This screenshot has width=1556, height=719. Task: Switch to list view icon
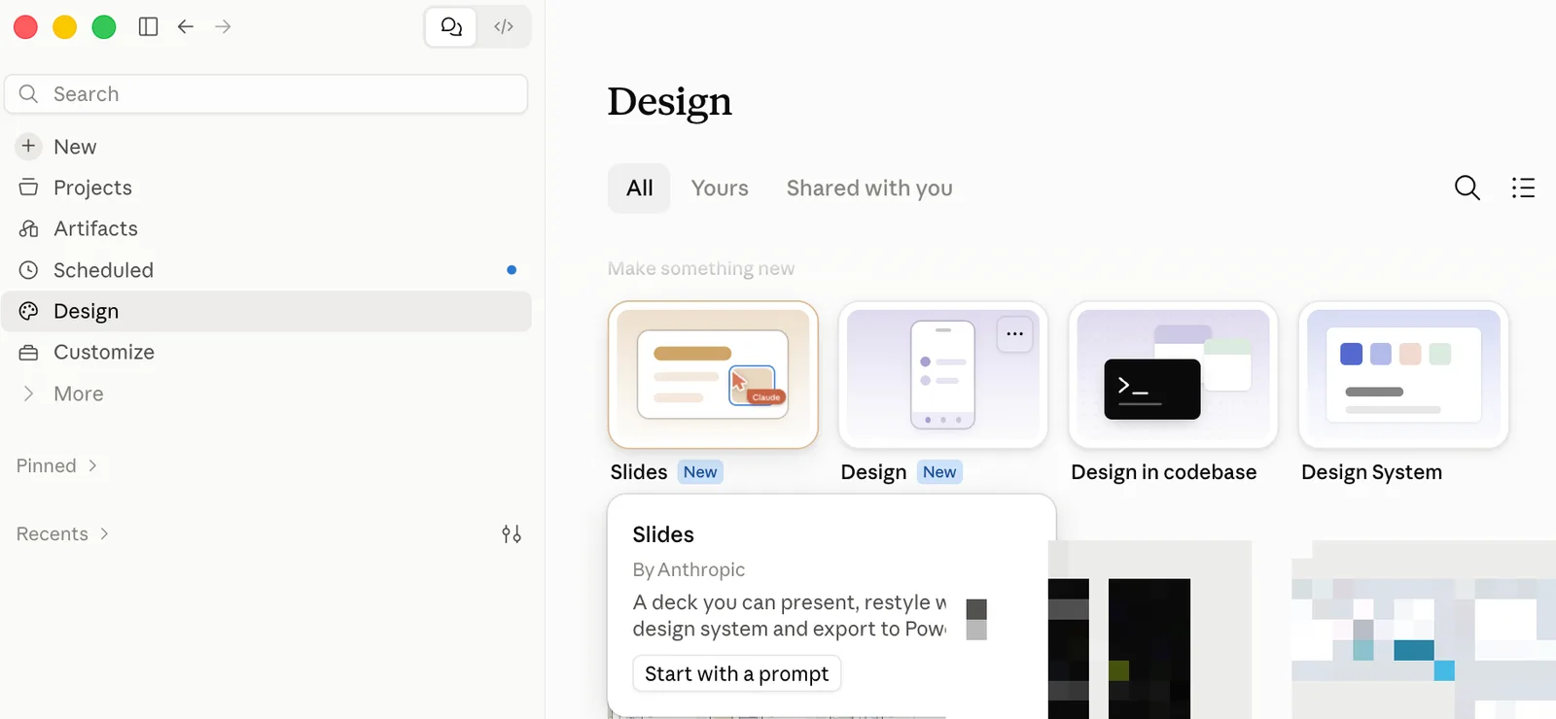tap(1523, 188)
